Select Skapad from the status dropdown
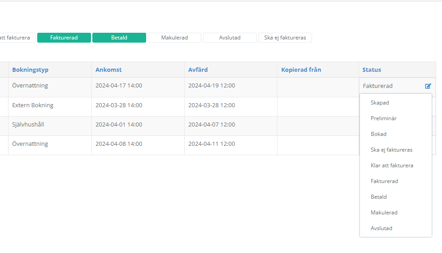 pos(380,103)
